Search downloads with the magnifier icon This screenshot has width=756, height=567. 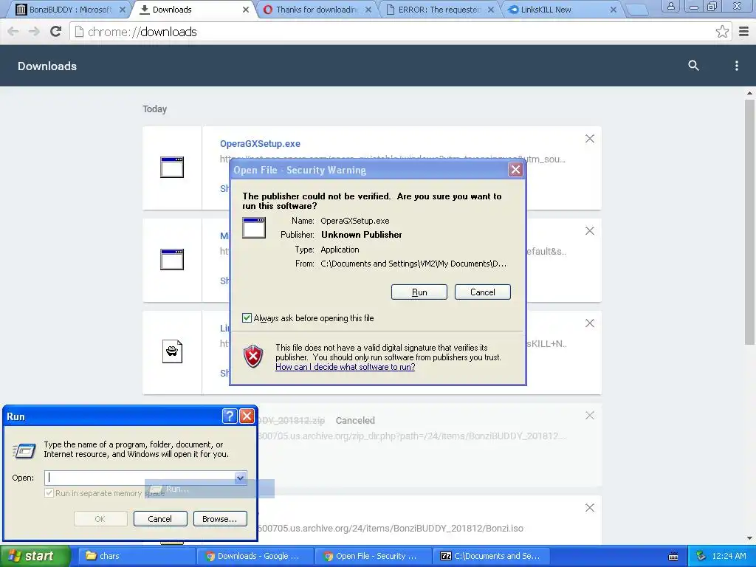pos(693,66)
